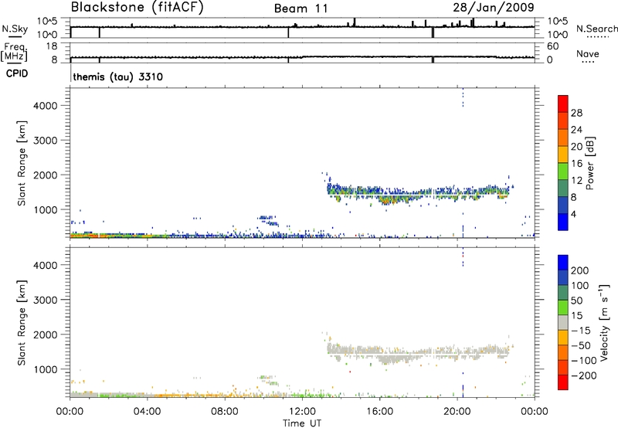
Task: Click the '-100' label on the velocity scale
Action: tap(584, 360)
